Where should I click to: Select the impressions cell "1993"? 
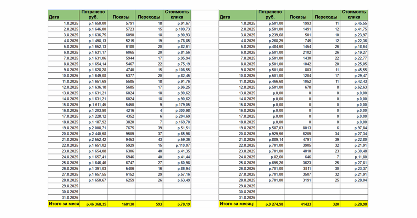[298, 23]
